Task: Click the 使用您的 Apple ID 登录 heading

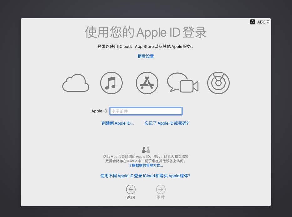Action: pyautogui.click(x=146, y=32)
